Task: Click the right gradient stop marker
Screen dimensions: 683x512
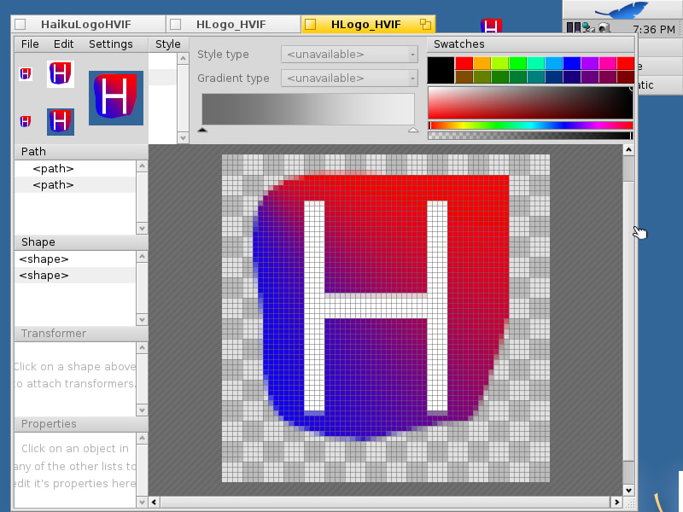Action: [413, 131]
